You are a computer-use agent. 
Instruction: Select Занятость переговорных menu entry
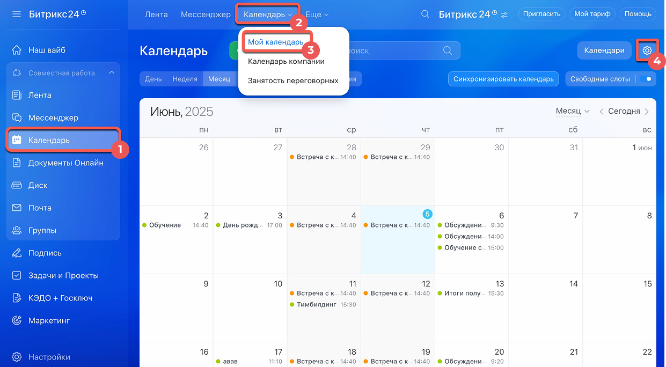point(293,80)
